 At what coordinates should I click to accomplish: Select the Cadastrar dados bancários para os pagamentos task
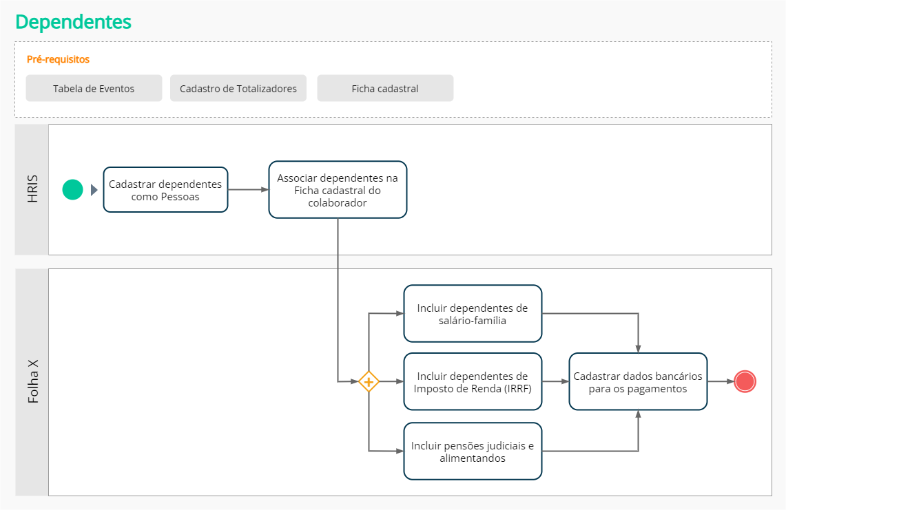tap(638, 382)
